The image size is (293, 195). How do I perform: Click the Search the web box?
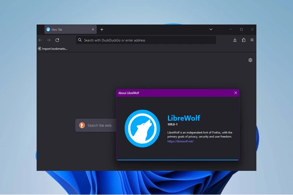(x=96, y=125)
